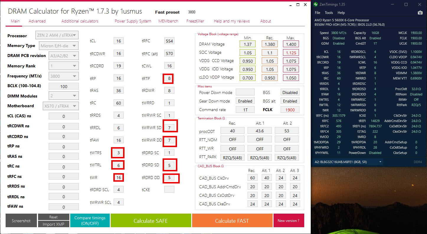The image size is (427, 234).
Task: Click the tFAW ns input field
Action: point(64,207)
